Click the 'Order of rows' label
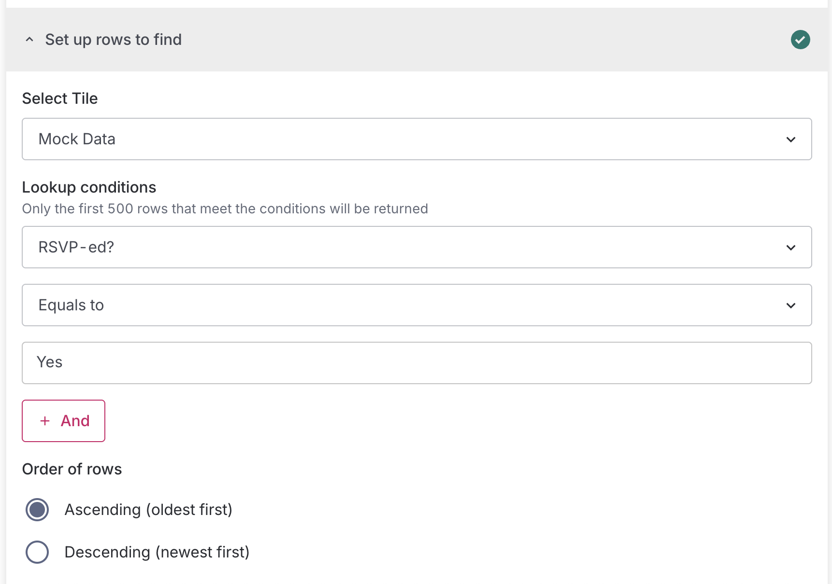Viewport: 832px width, 584px height. [x=72, y=469]
